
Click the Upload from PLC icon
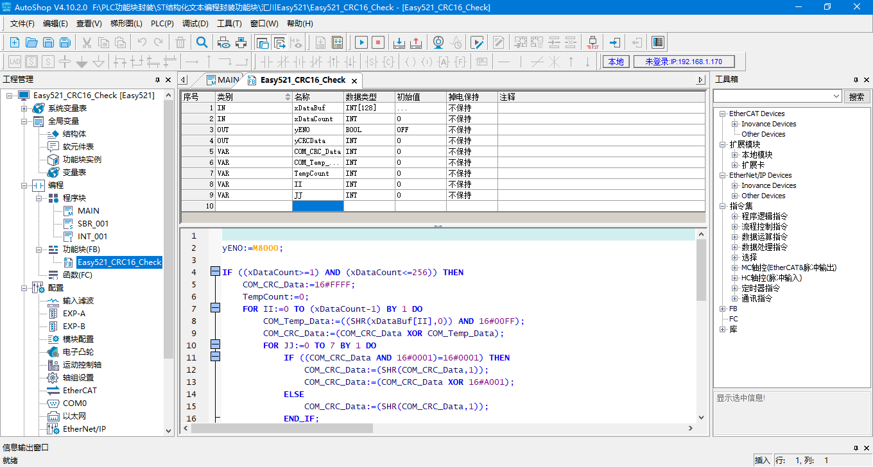[x=416, y=42]
